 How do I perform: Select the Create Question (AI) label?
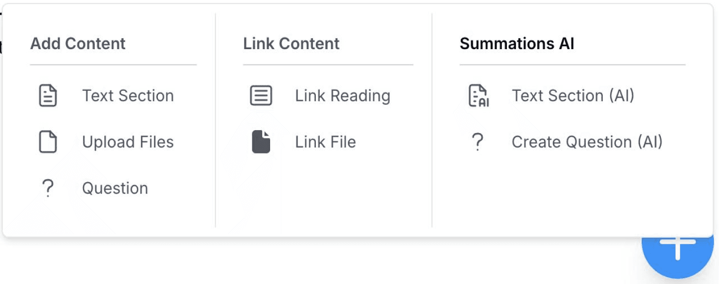coord(587,142)
